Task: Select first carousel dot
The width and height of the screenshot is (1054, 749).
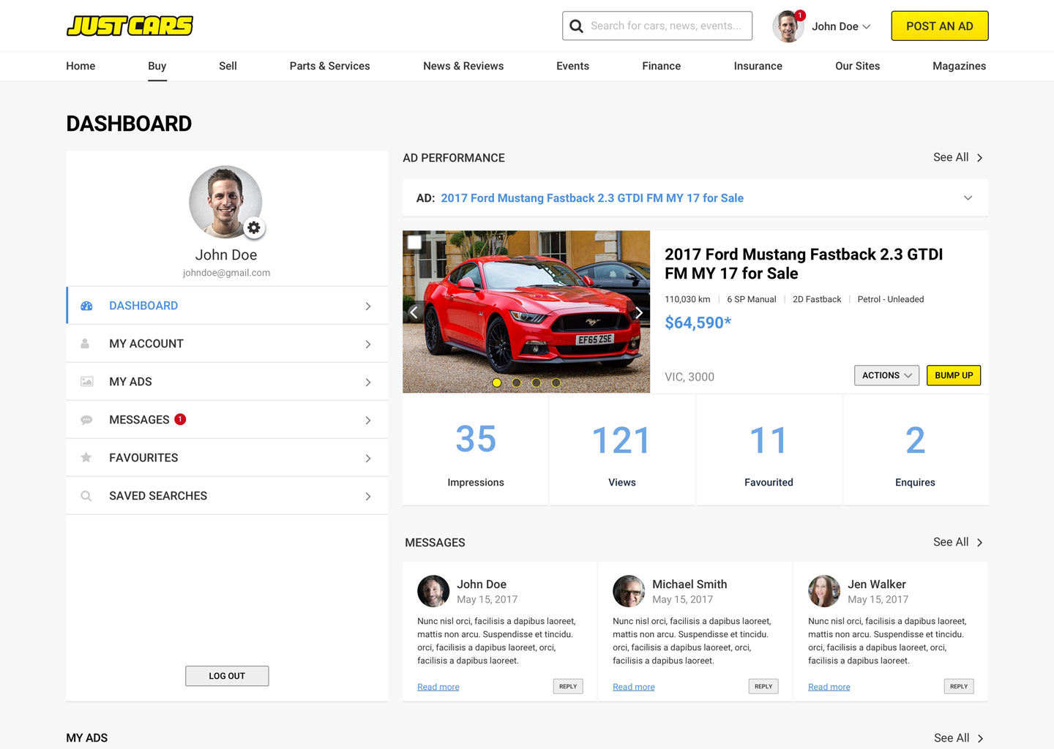Action: click(x=497, y=383)
